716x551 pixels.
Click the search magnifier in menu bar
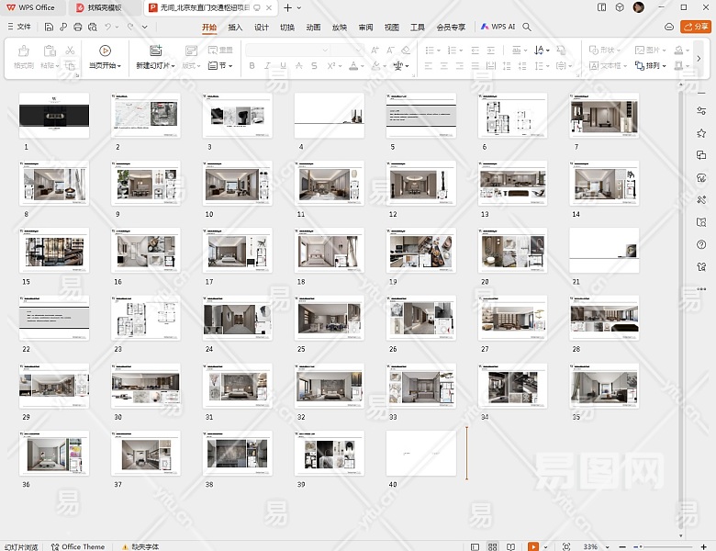point(527,28)
